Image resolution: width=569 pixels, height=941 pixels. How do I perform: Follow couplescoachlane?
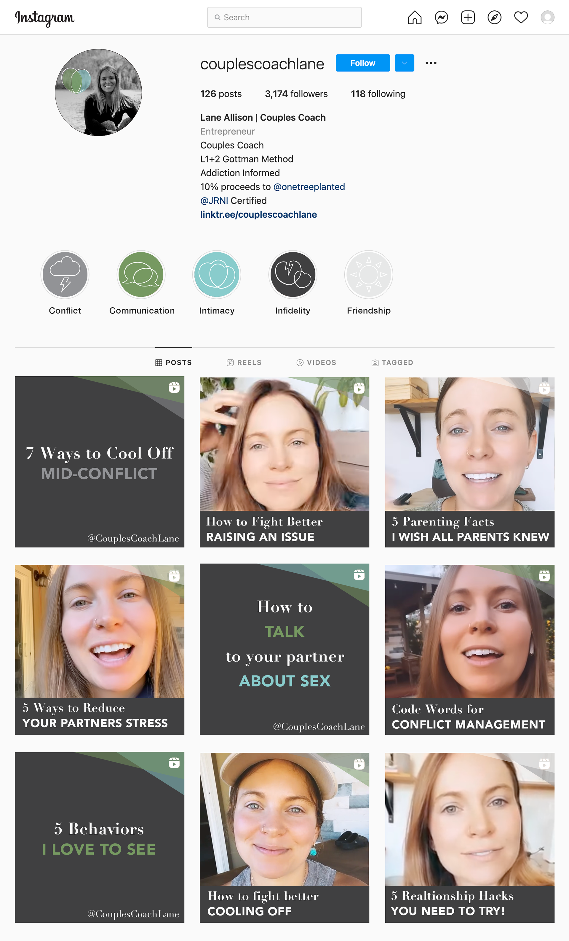362,63
